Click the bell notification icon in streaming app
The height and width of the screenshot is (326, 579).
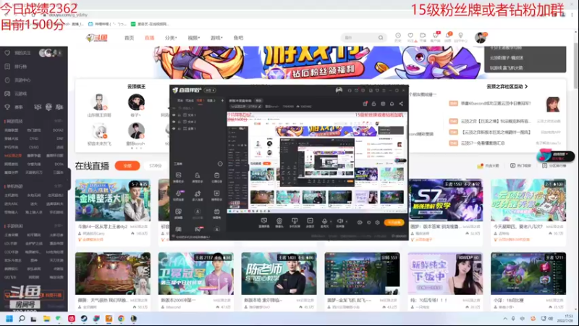coord(392,104)
